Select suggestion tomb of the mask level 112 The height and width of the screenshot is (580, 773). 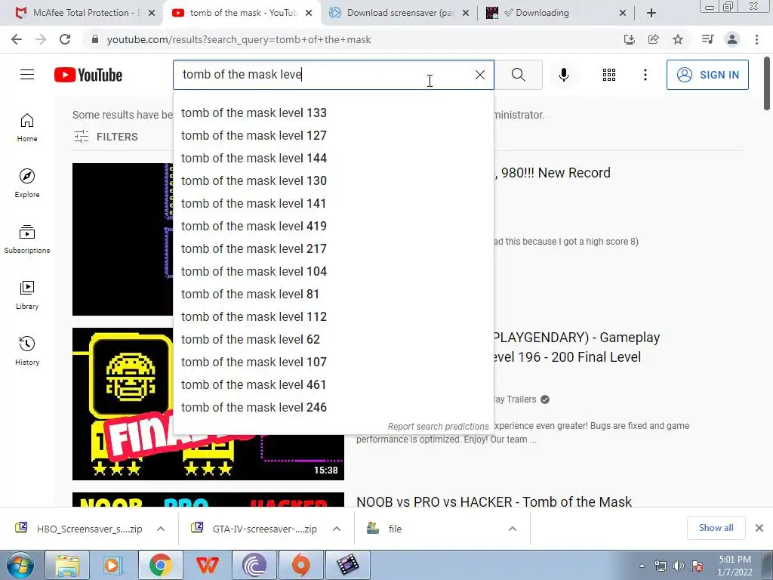pyautogui.click(x=333, y=316)
